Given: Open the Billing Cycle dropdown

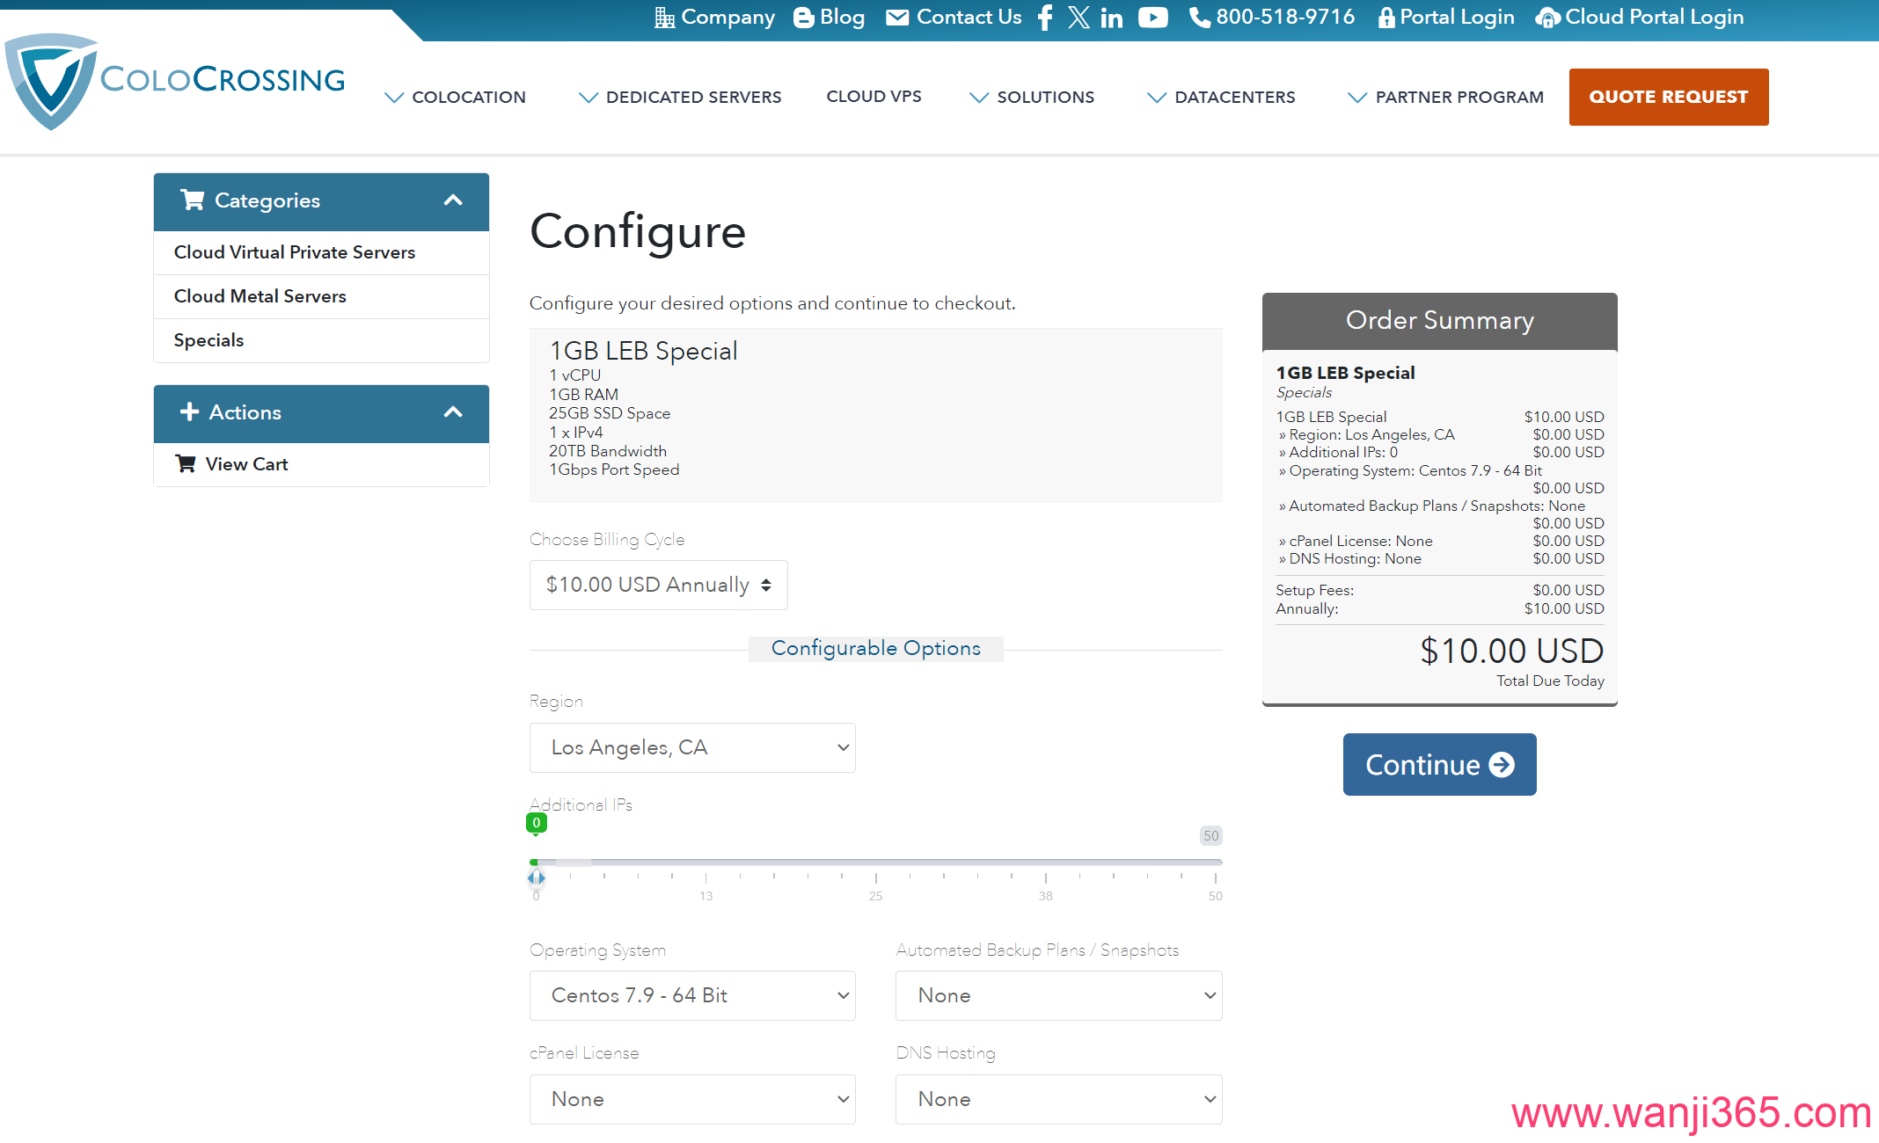Looking at the screenshot, I should coord(658,585).
